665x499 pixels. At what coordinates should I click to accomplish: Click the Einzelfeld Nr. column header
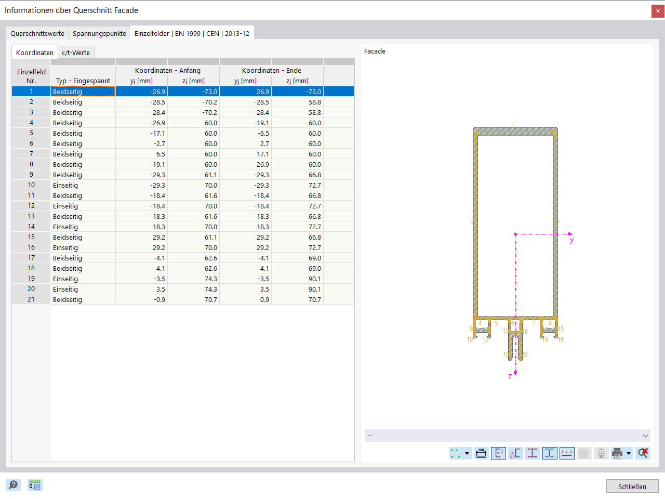point(31,76)
